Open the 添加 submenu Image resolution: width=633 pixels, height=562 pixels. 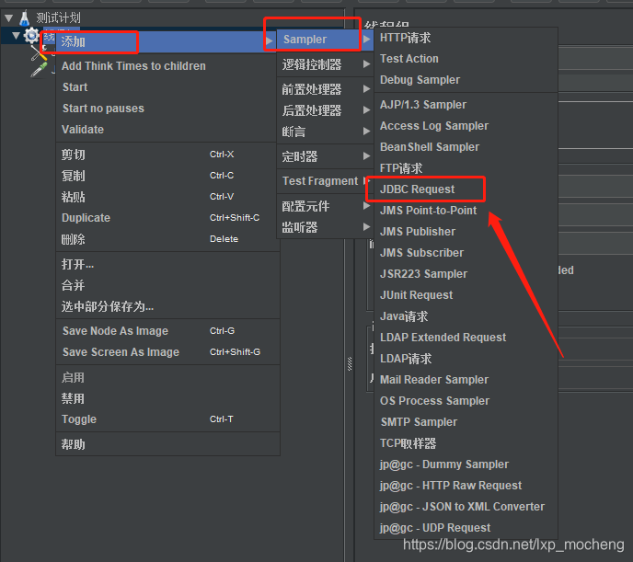(167, 41)
